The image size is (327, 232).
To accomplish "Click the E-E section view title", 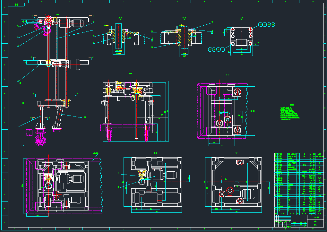I will (227, 74).
